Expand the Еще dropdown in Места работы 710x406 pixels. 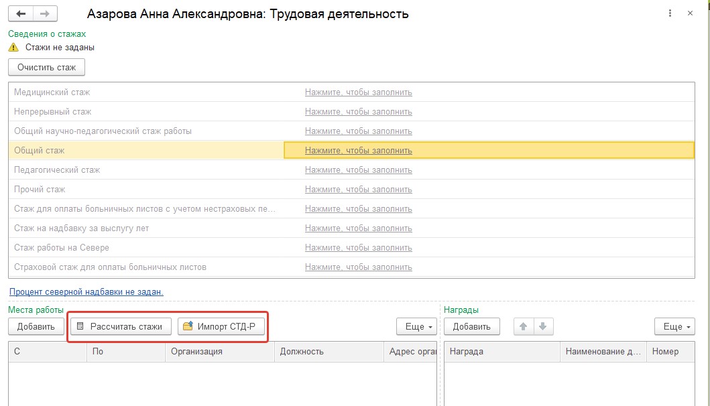416,326
